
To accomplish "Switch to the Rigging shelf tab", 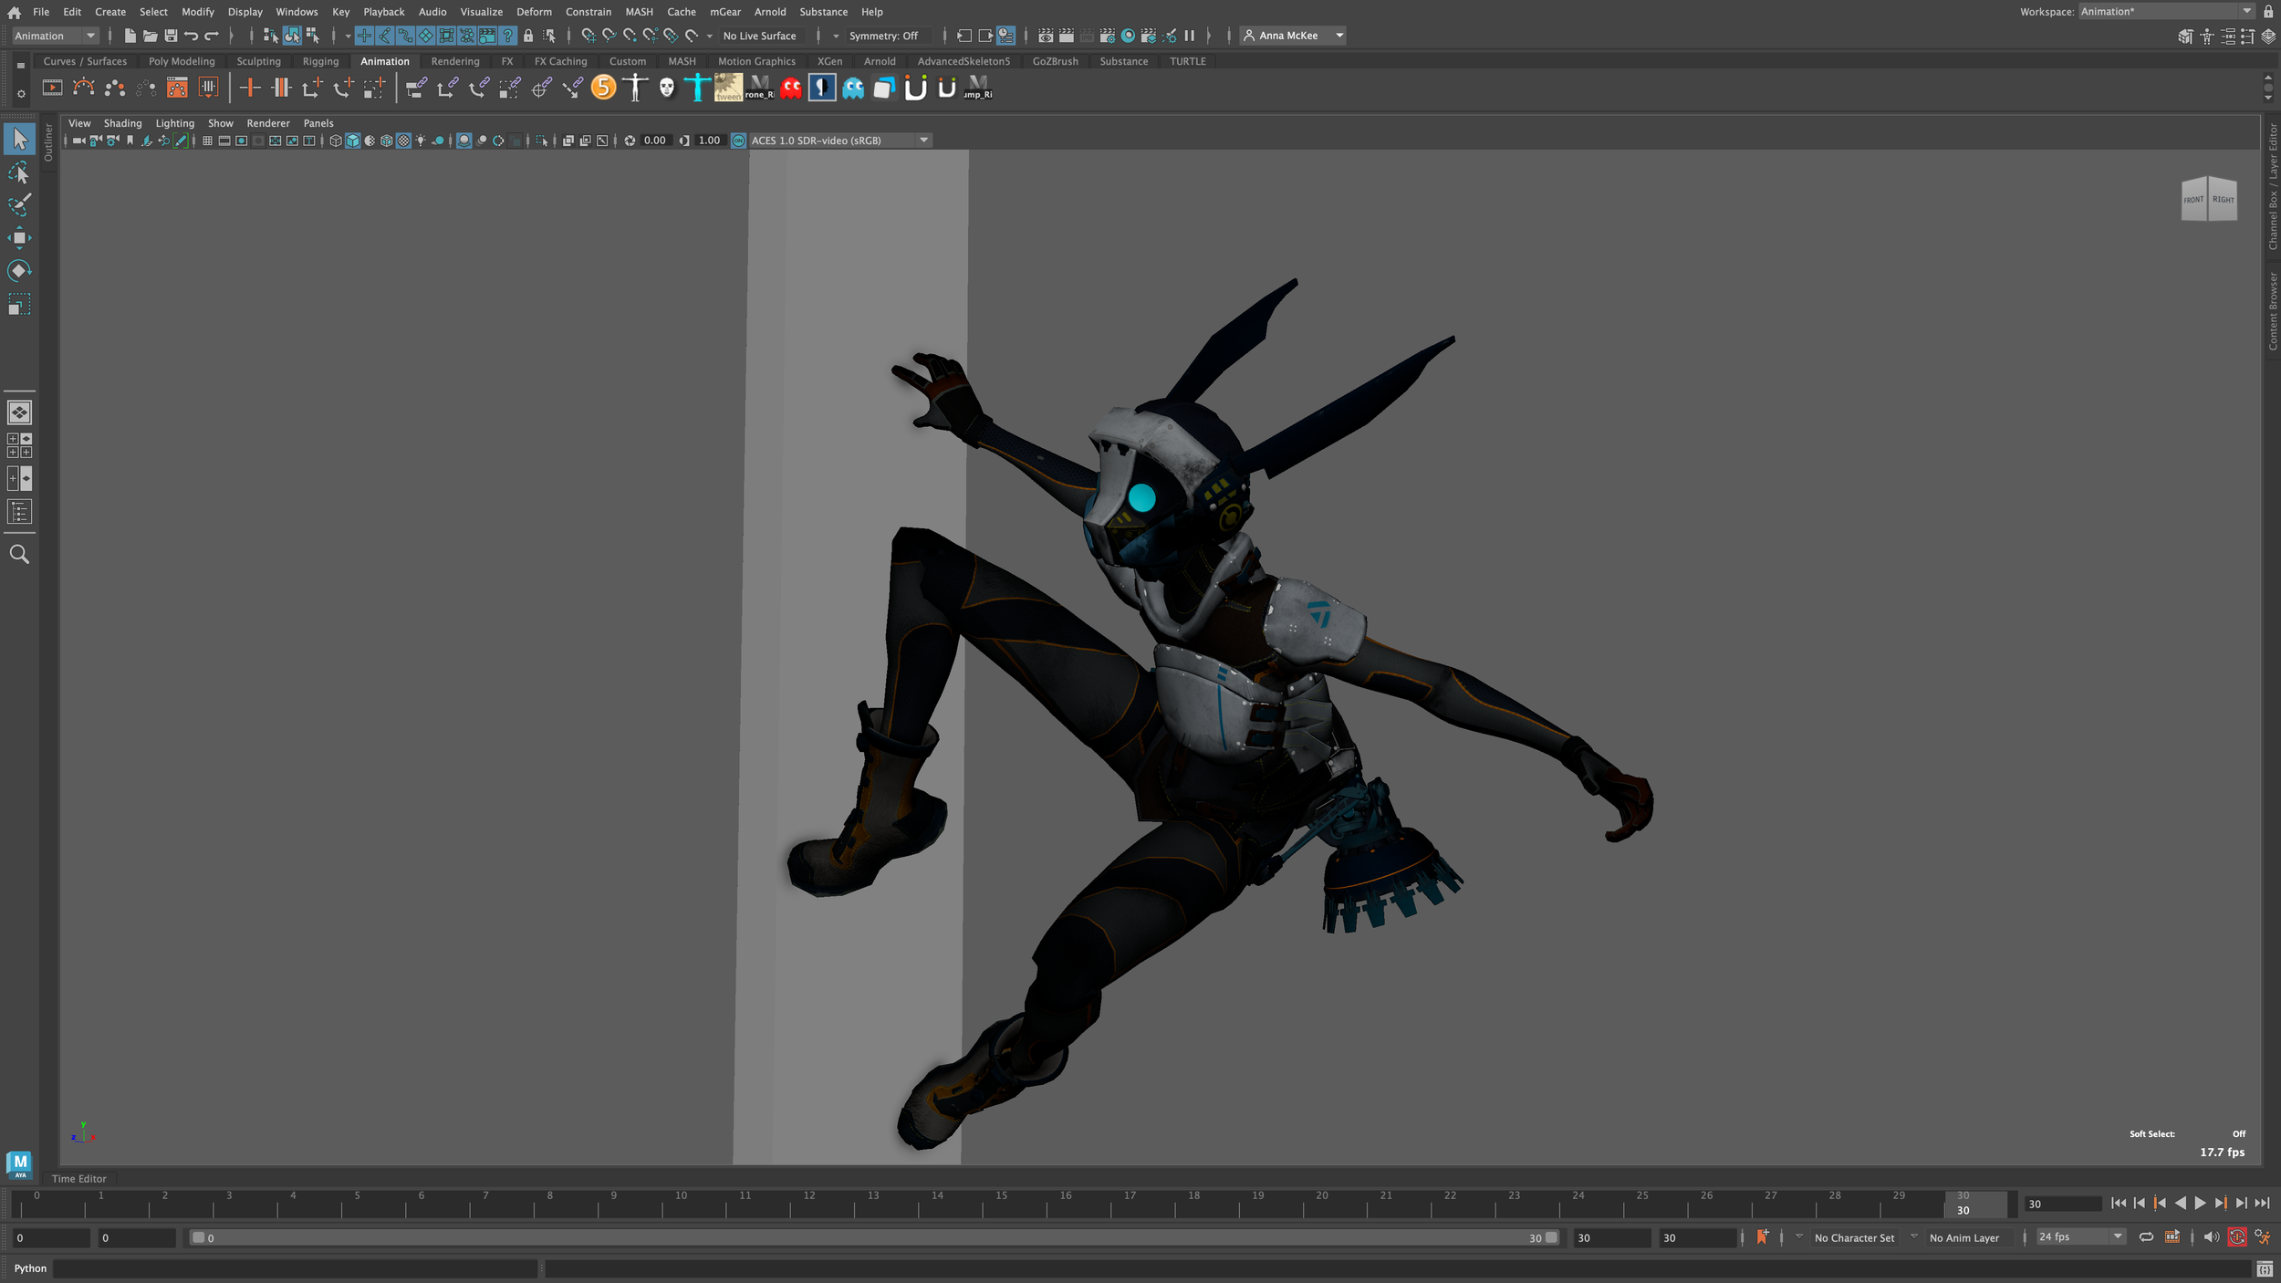I will tap(320, 61).
